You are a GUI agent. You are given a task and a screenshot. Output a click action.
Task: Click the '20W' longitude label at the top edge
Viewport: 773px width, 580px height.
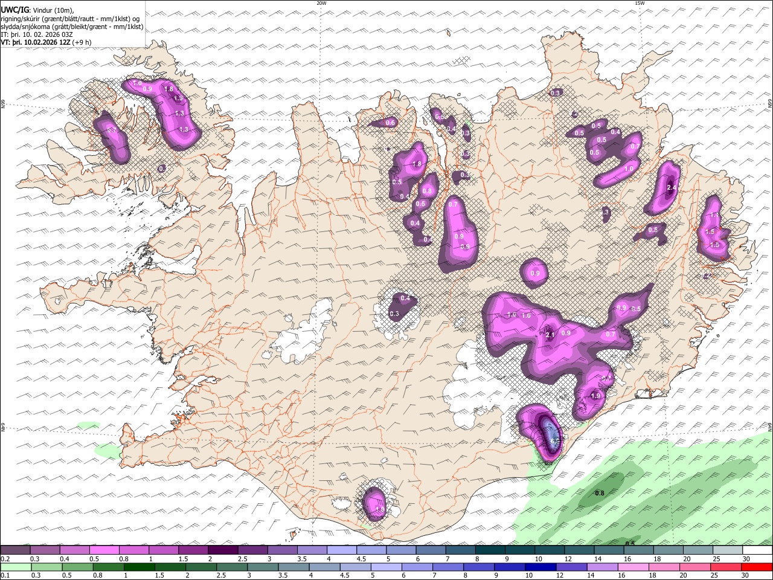(x=321, y=3)
